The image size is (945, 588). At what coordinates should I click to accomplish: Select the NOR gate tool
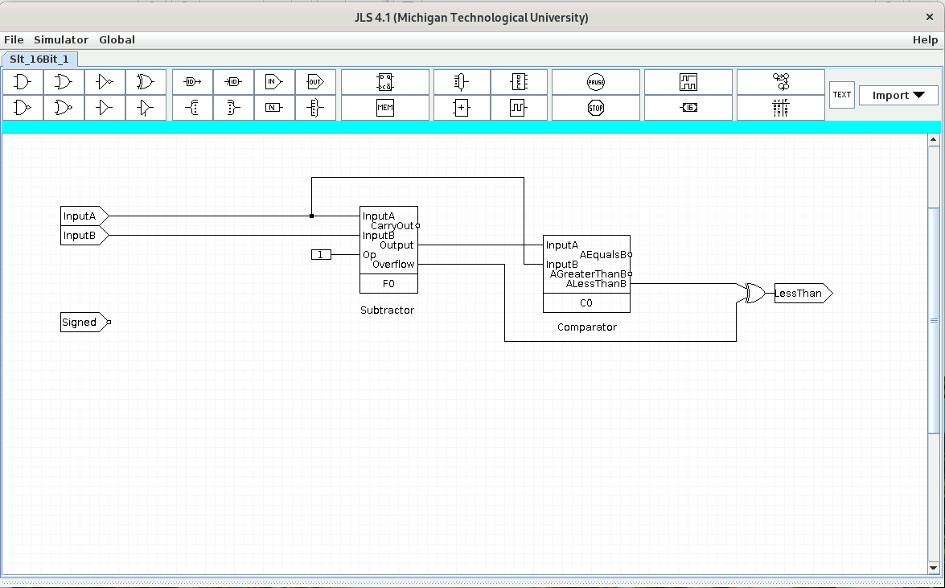pyautogui.click(x=64, y=107)
